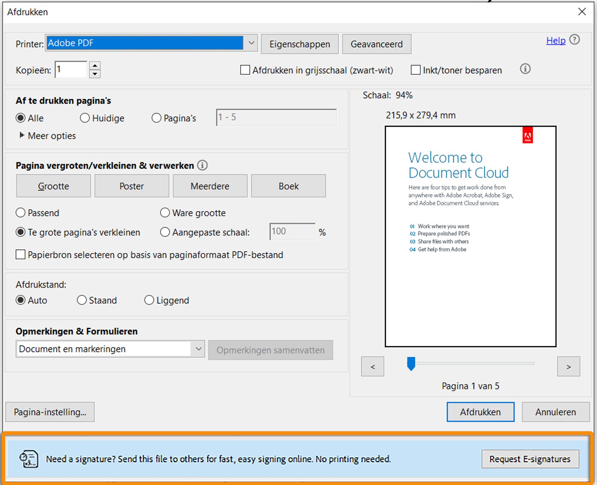Select the Passend sizing option
Viewport: 597px width, 485px height.
20,213
